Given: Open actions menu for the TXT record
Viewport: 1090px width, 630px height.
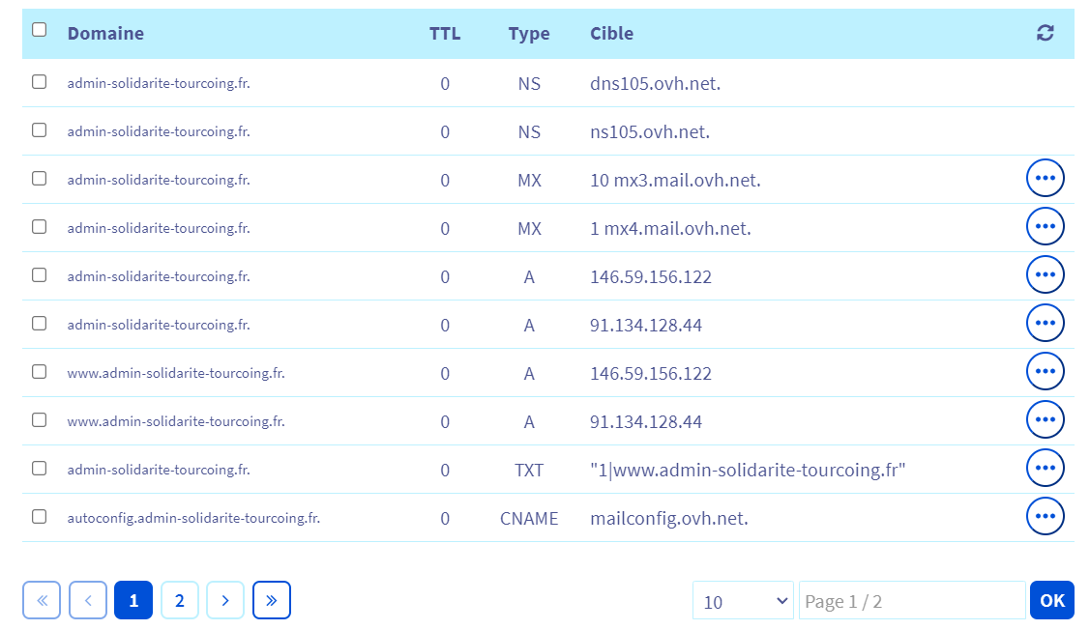Looking at the screenshot, I should 1045,469.
